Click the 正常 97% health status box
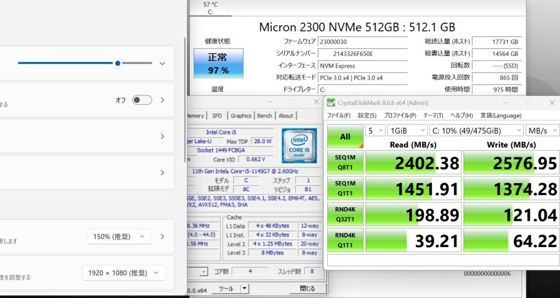 tap(219, 63)
